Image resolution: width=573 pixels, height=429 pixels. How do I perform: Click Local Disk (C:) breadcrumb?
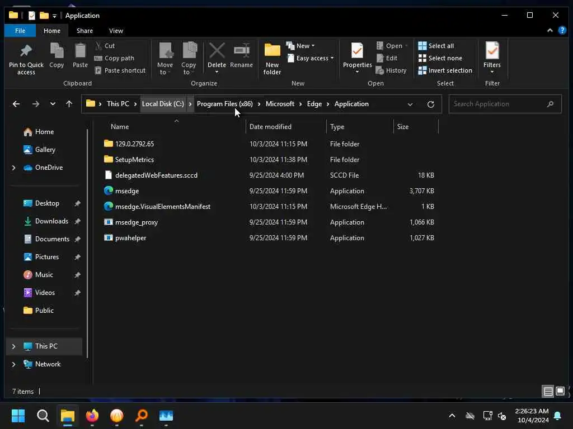pos(163,104)
